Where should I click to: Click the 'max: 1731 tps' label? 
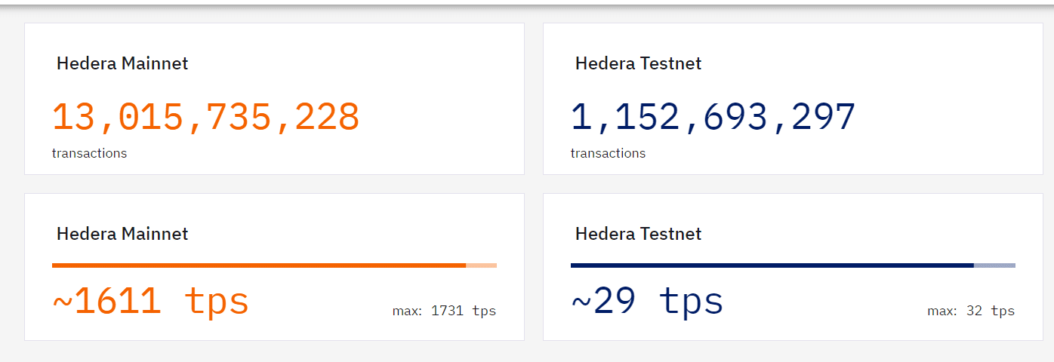(x=444, y=311)
